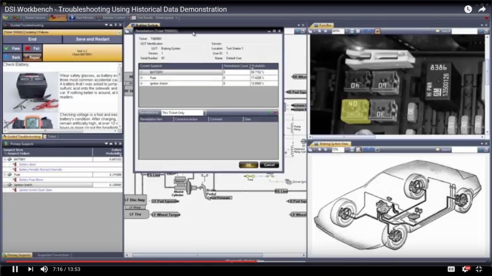Switch to the Primary Suspects bottom tab
This screenshot has height=276, width=492.
(x=17, y=255)
